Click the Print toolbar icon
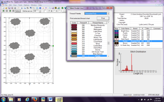 [x=15, y=8]
